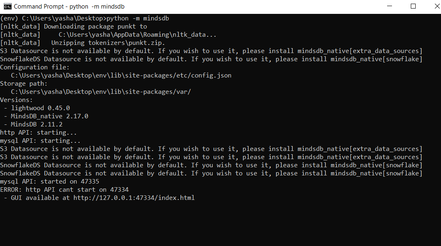The width and height of the screenshot is (441, 246).
Task: Click the Storage path line
Action: pos(22,83)
